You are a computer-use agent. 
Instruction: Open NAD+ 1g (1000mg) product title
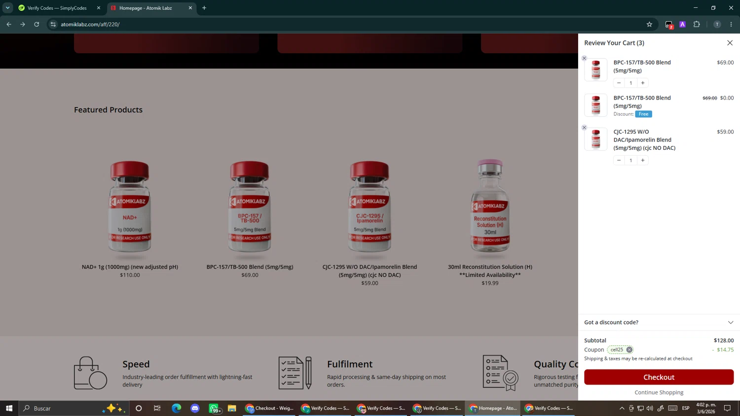(x=130, y=267)
